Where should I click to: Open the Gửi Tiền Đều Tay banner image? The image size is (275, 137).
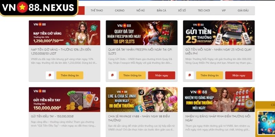tap(65, 100)
